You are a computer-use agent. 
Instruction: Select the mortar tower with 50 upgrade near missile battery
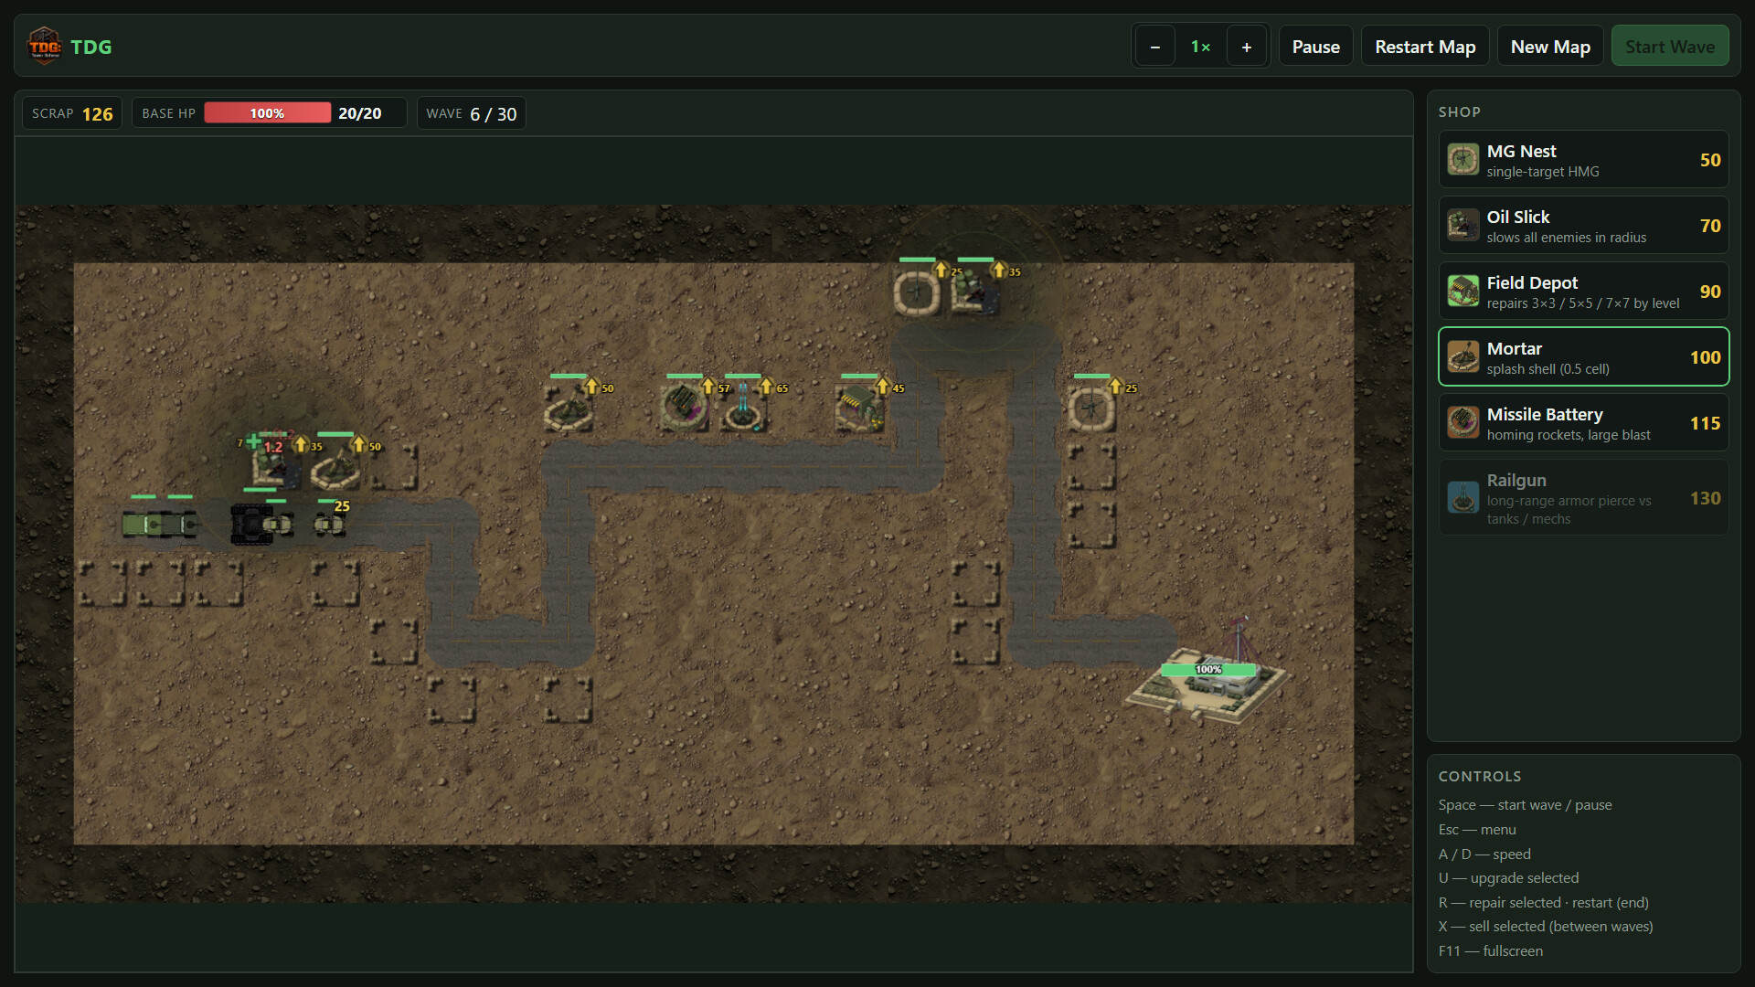pyautogui.click(x=568, y=409)
